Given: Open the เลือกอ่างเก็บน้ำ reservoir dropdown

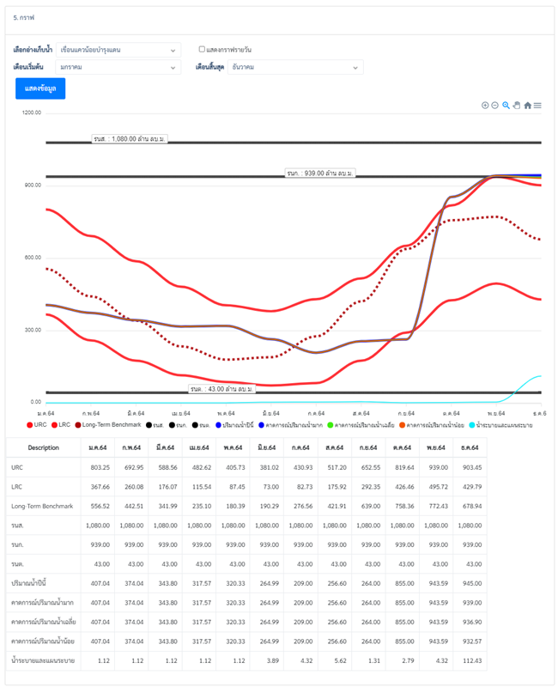Looking at the screenshot, I should point(118,50).
